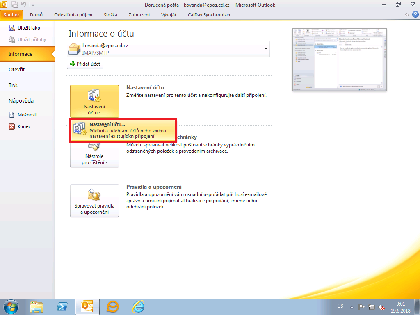Click the Outlook logo icon in title bar
This screenshot has width=420, height=315.
(x=4, y=4)
